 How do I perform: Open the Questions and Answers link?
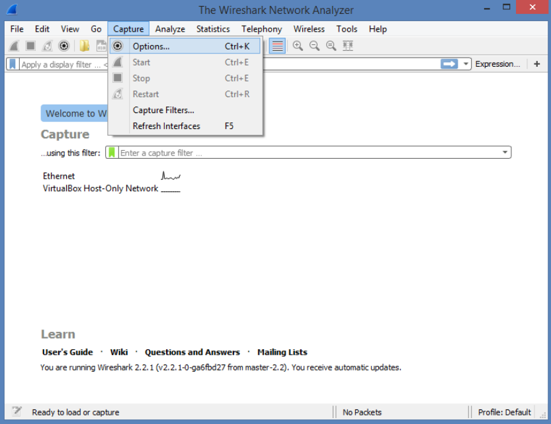point(192,352)
